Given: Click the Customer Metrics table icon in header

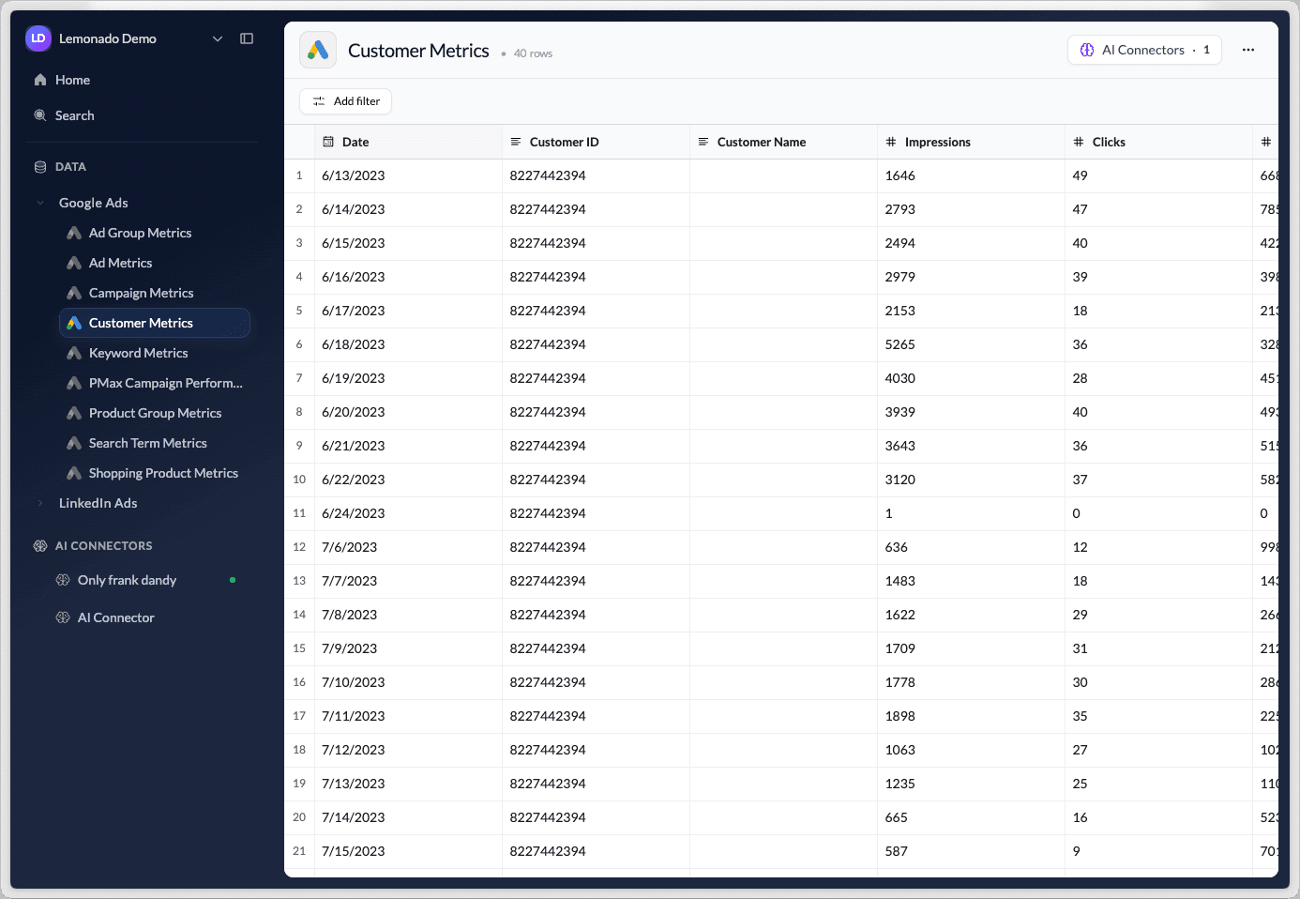Looking at the screenshot, I should 317,49.
